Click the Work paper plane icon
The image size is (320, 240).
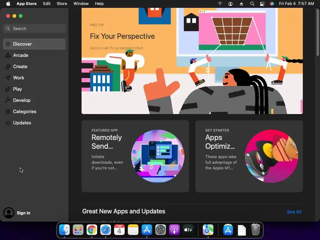point(8,78)
